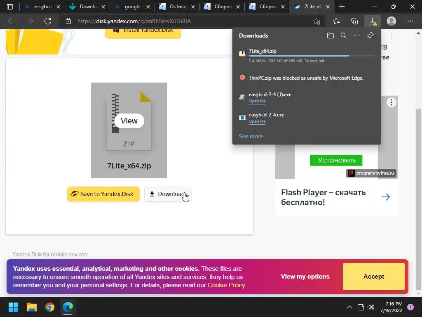Launch File Explorer from taskbar
422x317 pixels.
tap(31, 307)
